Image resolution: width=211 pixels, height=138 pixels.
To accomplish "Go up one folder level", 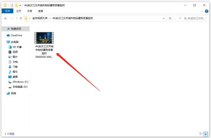I will (21, 18).
